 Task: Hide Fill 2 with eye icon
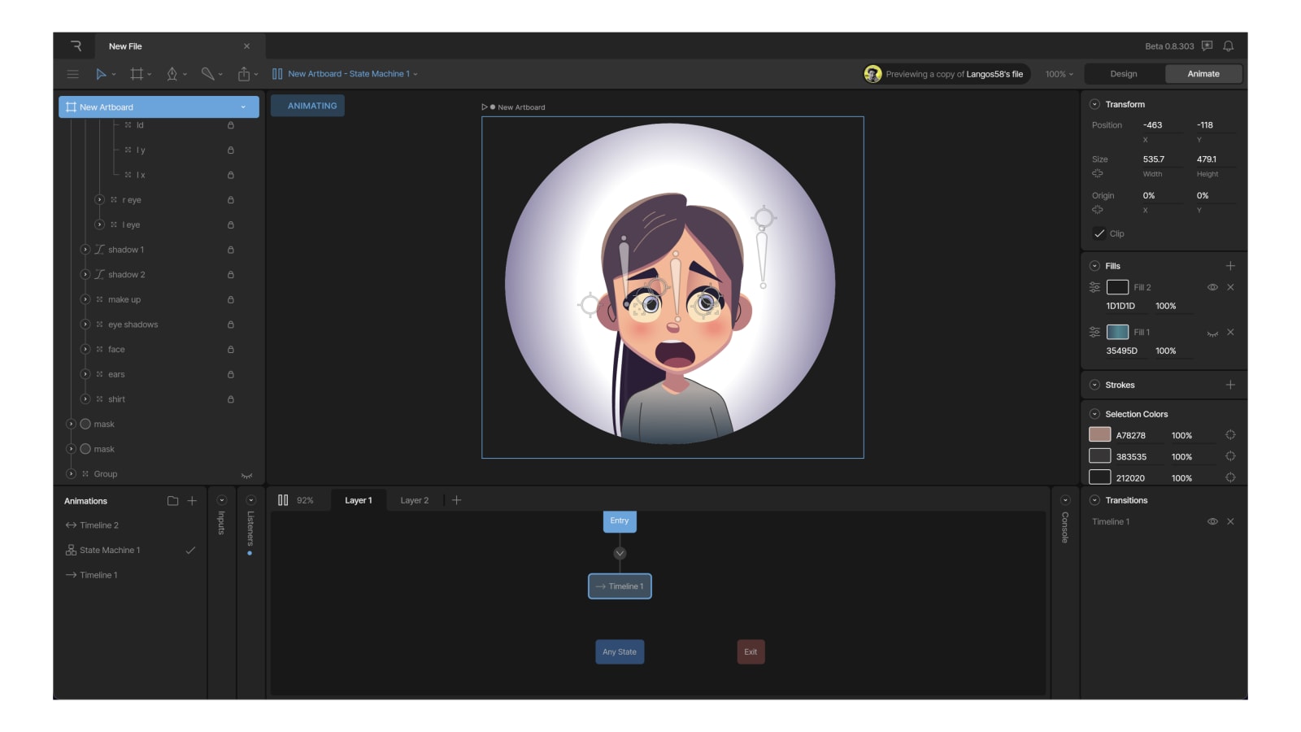tap(1212, 287)
